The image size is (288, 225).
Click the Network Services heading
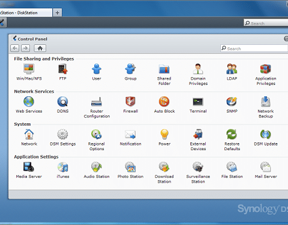coord(34,92)
